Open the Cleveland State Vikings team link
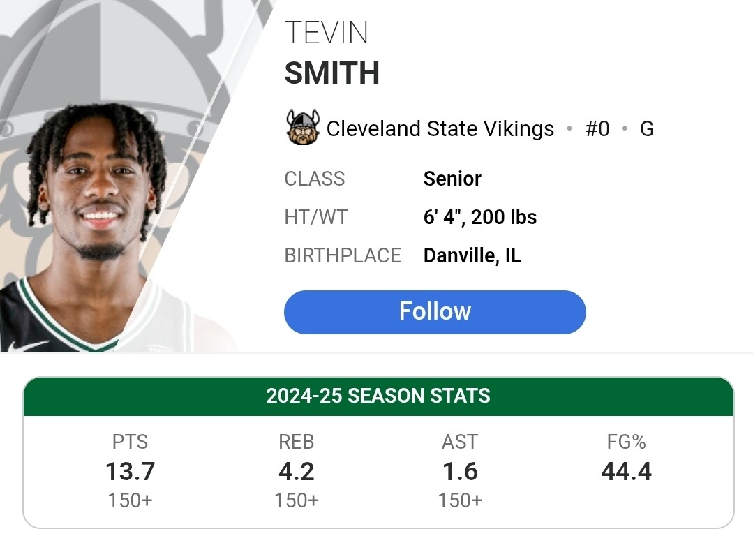The image size is (753, 536). pos(440,129)
